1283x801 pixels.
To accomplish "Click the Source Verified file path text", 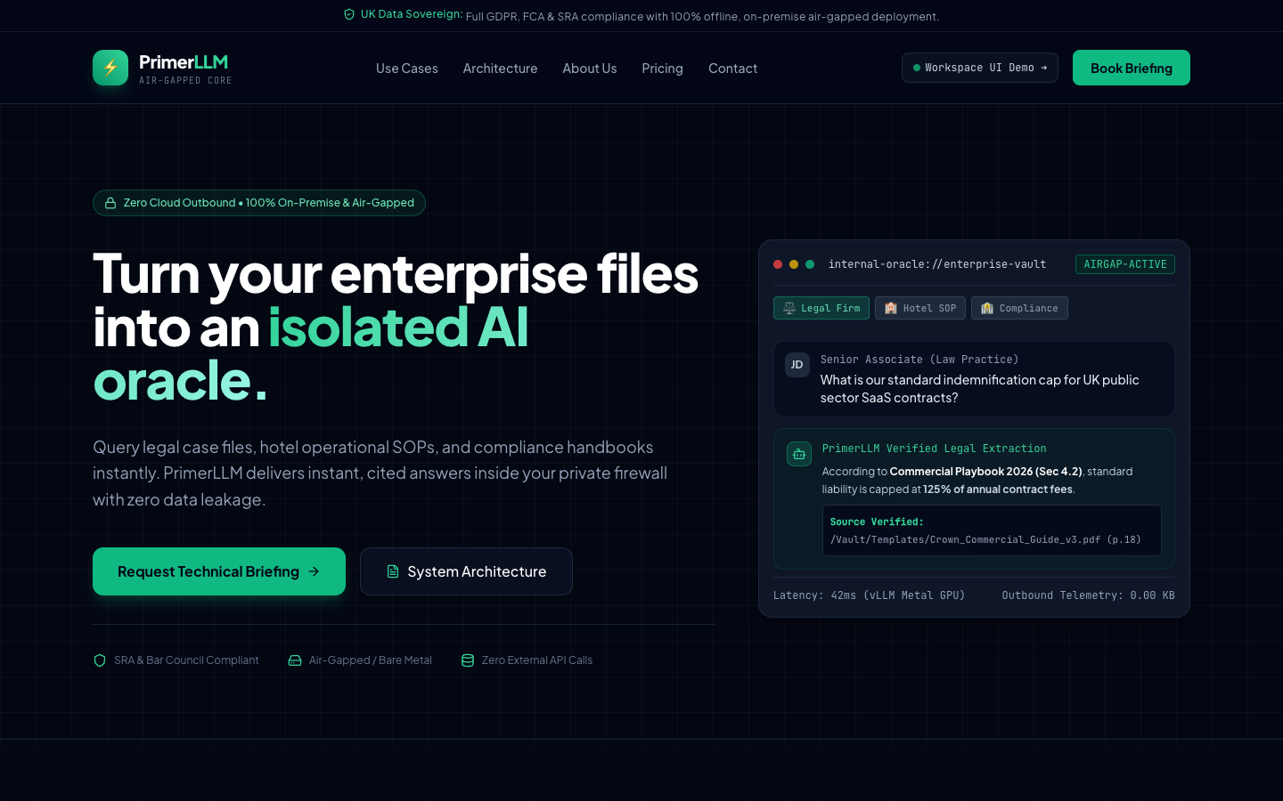I will (985, 539).
